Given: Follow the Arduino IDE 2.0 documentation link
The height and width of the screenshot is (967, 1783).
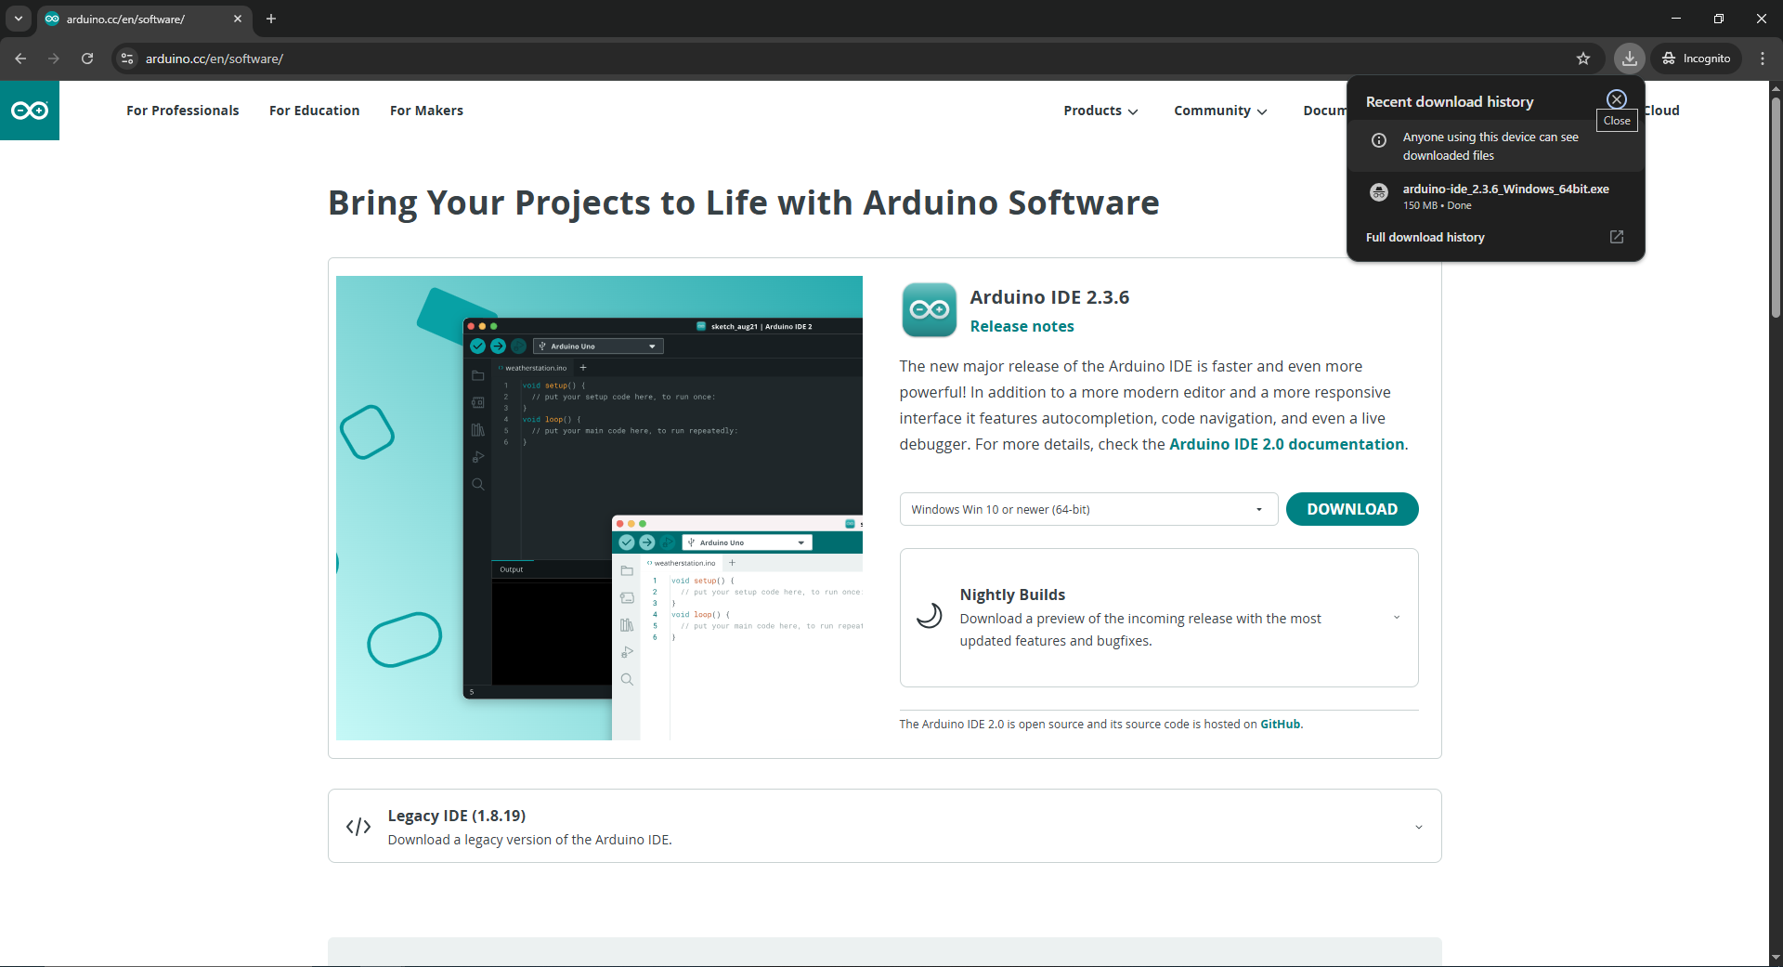Looking at the screenshot, I should click(x=1286, y=444).
